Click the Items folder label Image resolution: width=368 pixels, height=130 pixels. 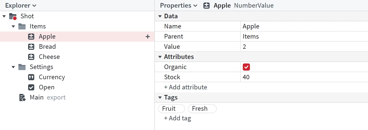[x=38, y=26]
